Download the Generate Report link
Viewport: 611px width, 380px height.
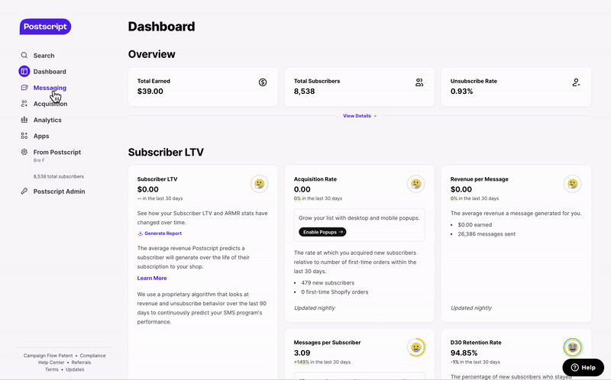(x=163, y=233)
